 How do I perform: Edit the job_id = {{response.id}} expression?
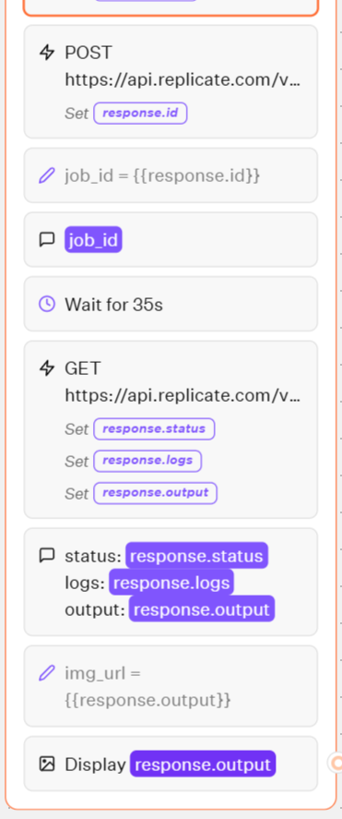(162, 175)
